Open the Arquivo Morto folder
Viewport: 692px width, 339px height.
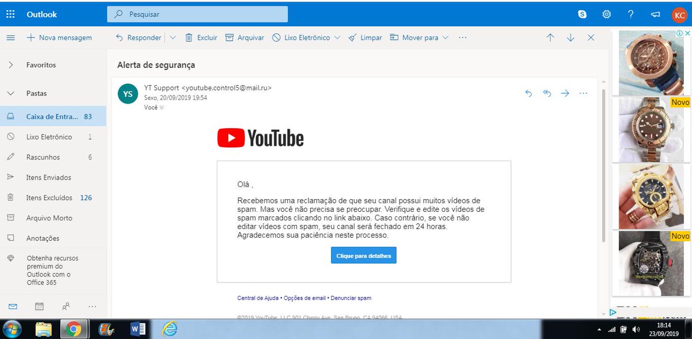tap(53, 218)
